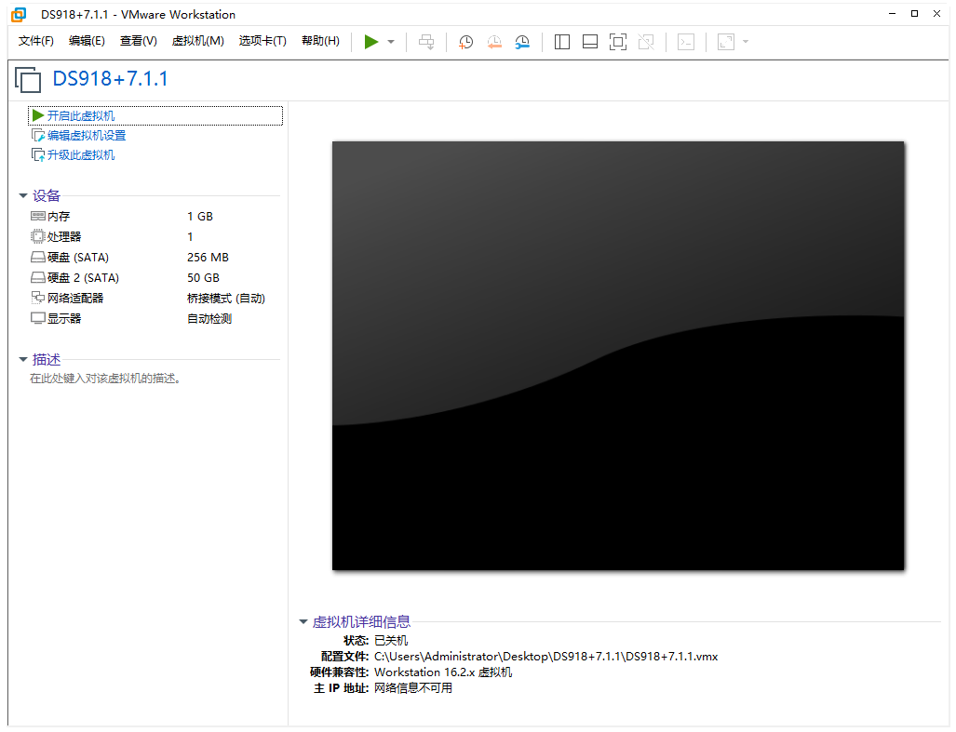Click the 1 GB memory value
This screenshot has height=732, width=956.
tap(200, 216)
